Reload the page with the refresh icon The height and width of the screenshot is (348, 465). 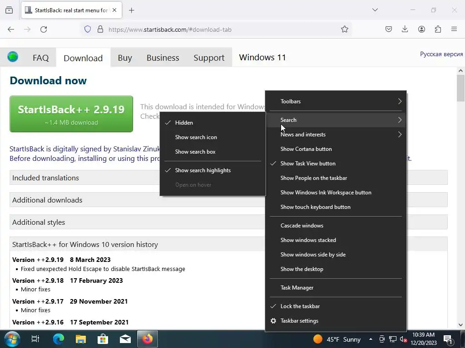pos(44,29)
